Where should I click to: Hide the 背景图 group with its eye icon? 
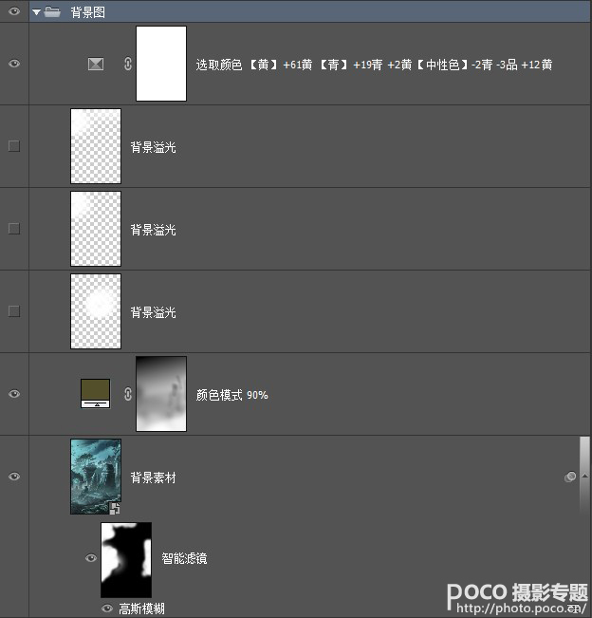point(14,11)
